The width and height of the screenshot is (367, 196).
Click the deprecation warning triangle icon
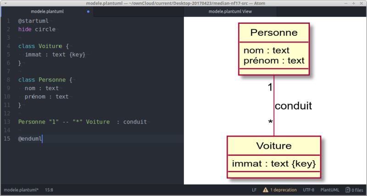pos(266,190)
